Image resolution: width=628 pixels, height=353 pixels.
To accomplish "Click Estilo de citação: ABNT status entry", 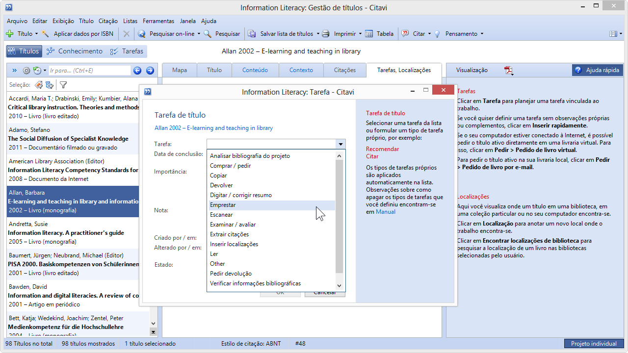I will (x=251, y=344).
